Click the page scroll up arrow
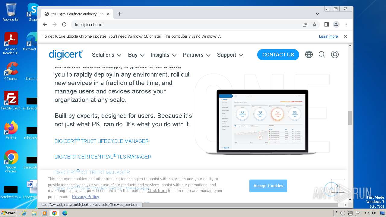386x217 pixels. pos(350,46)
